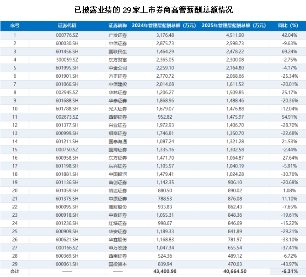Select the 证券简称 column header
The width and height of the screenshot is (306, 277).
[118, 26]
